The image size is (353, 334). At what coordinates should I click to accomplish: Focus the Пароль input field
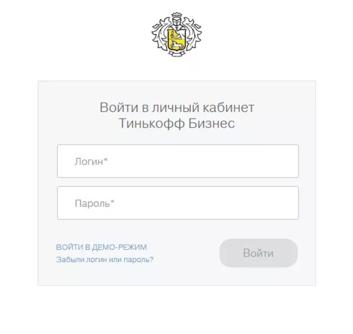coord(178,203)
